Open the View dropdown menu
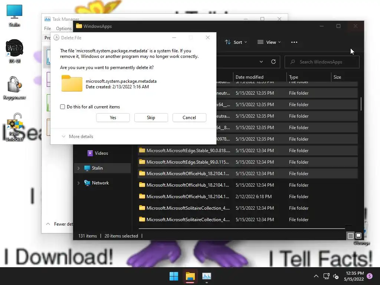This screenshot has height=285, width=380. (x=269, y=42)
